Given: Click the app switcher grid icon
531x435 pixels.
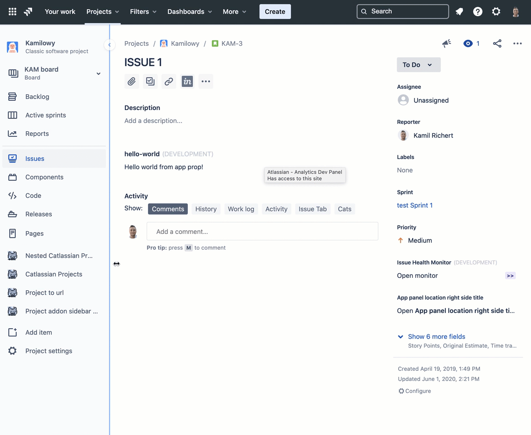Looking at the screenshot, I should 12,12.
